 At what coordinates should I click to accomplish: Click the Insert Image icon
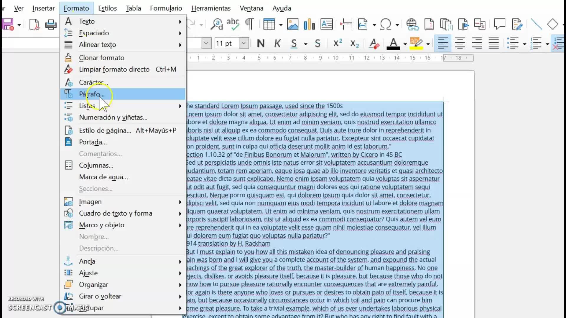pyautogui.click(x=292, y=24)
